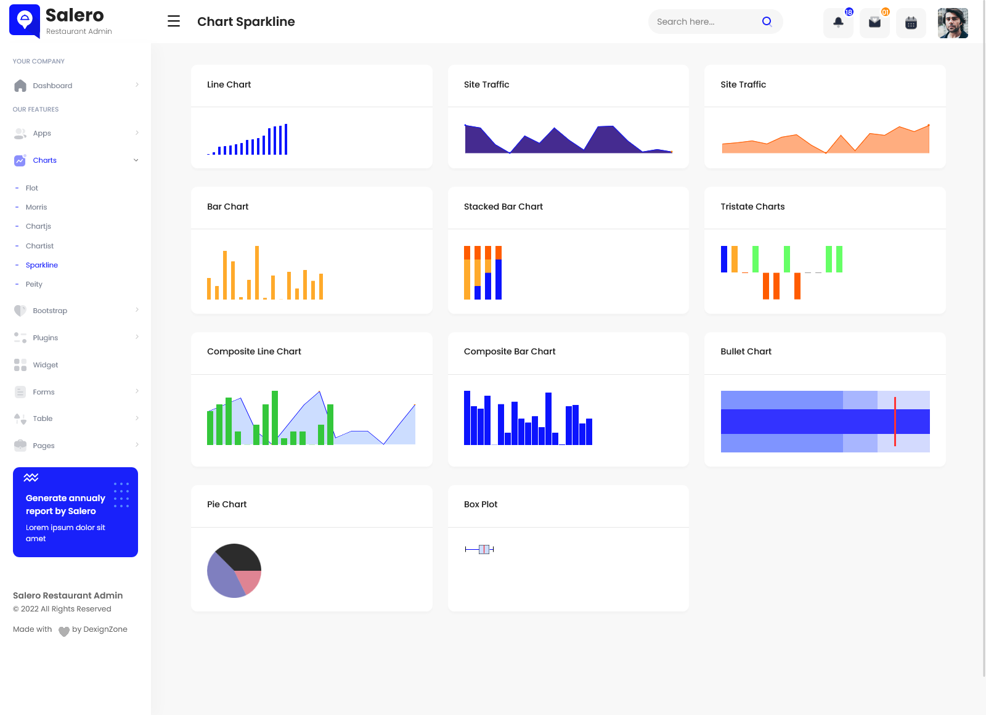986x715 pixels.
Task: Select Chartjs chart submenu item
Action: pos(38,226)
